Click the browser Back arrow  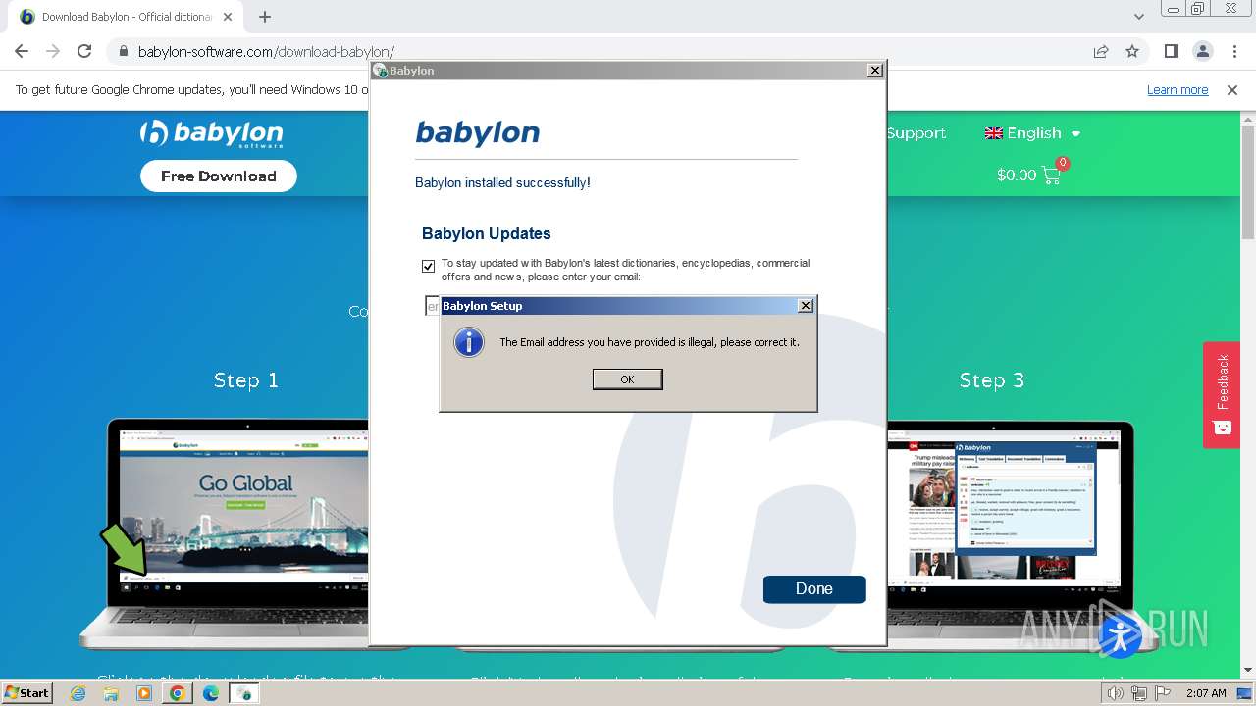coord(22,51)
